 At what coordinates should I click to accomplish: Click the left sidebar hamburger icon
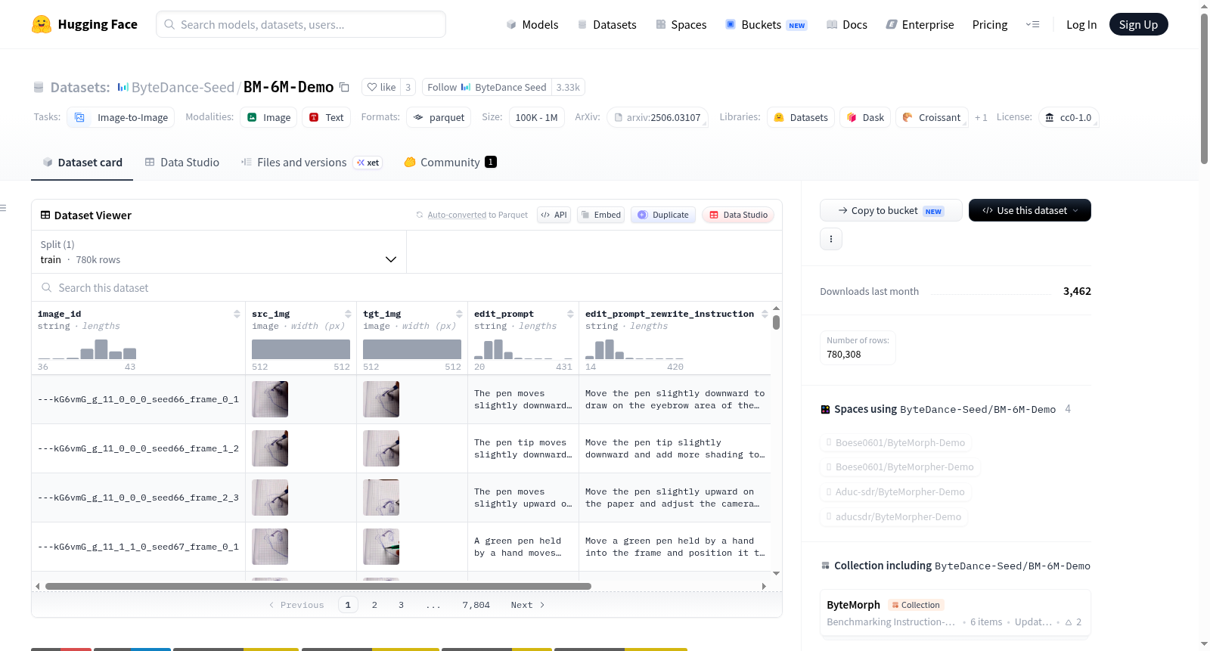(x=3, y=208)
